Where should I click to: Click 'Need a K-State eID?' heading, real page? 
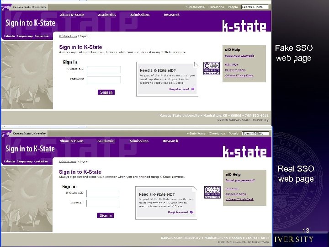(157, 194)
